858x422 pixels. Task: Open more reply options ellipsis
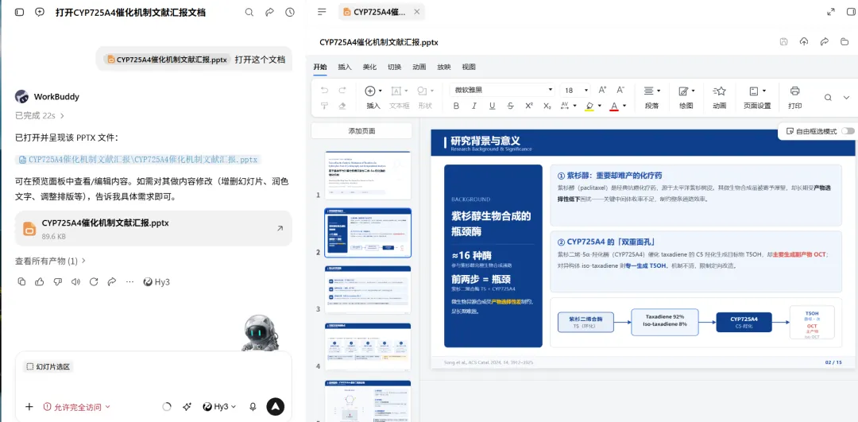(x=129, y=282)
